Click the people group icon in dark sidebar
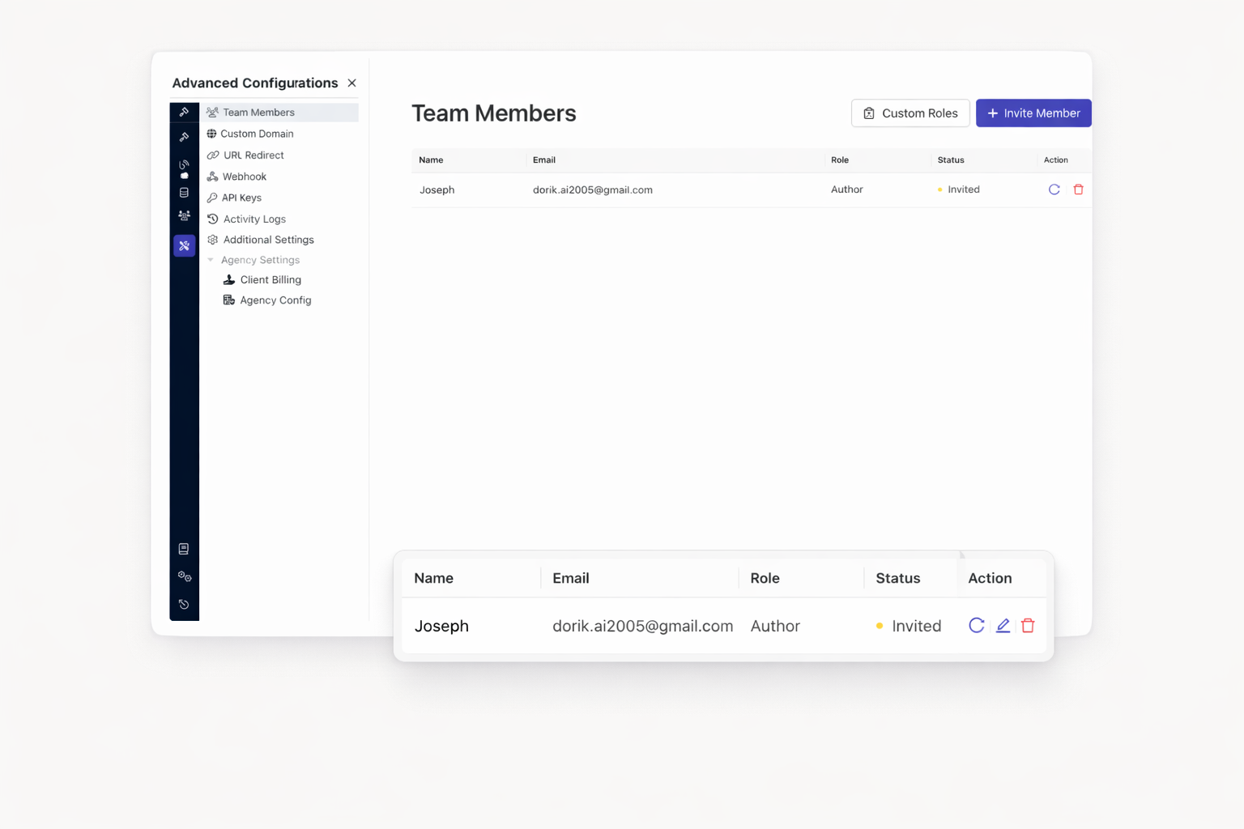The height and width of the screenshot is (829, 1244). (184, 215)
